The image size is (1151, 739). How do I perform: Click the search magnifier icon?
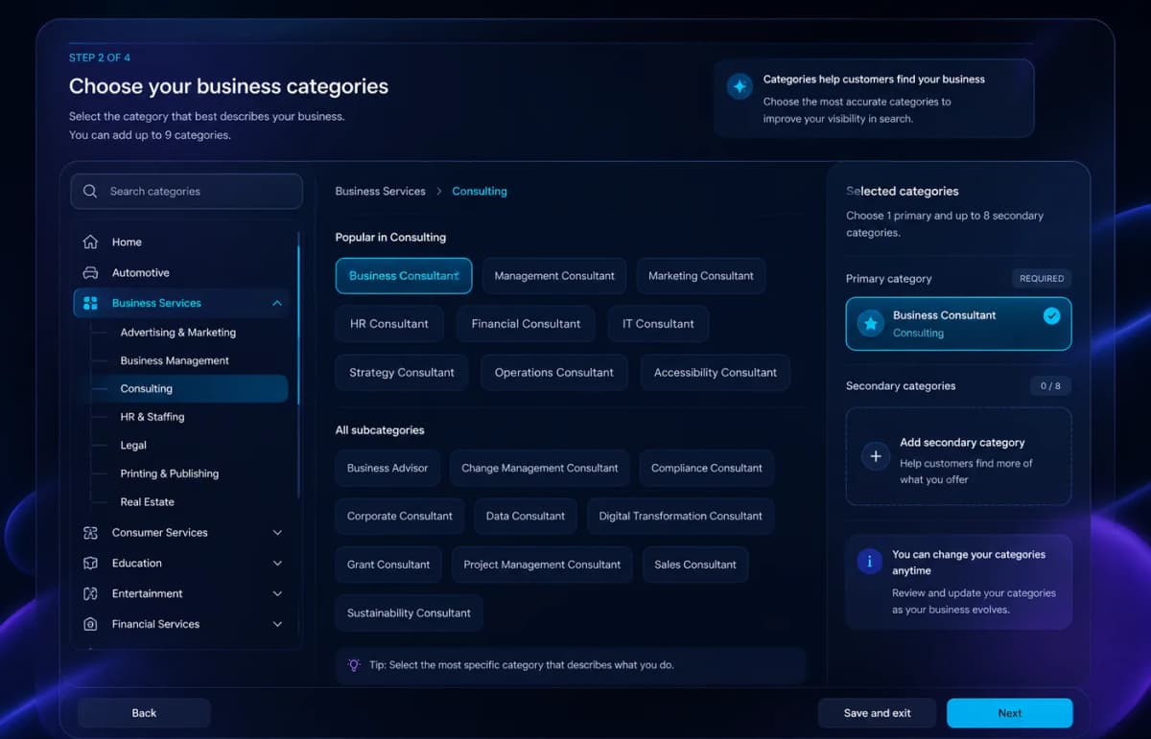90,191
